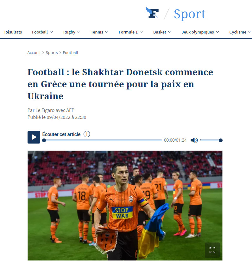Open the Basket menu
This screenshot has height=264, width=252.
pos(162,32)
